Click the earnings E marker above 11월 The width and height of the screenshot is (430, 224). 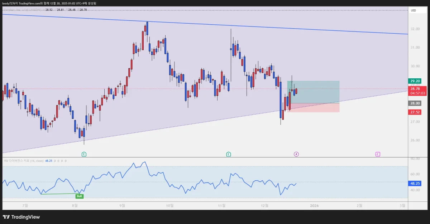tap(228, 154)
